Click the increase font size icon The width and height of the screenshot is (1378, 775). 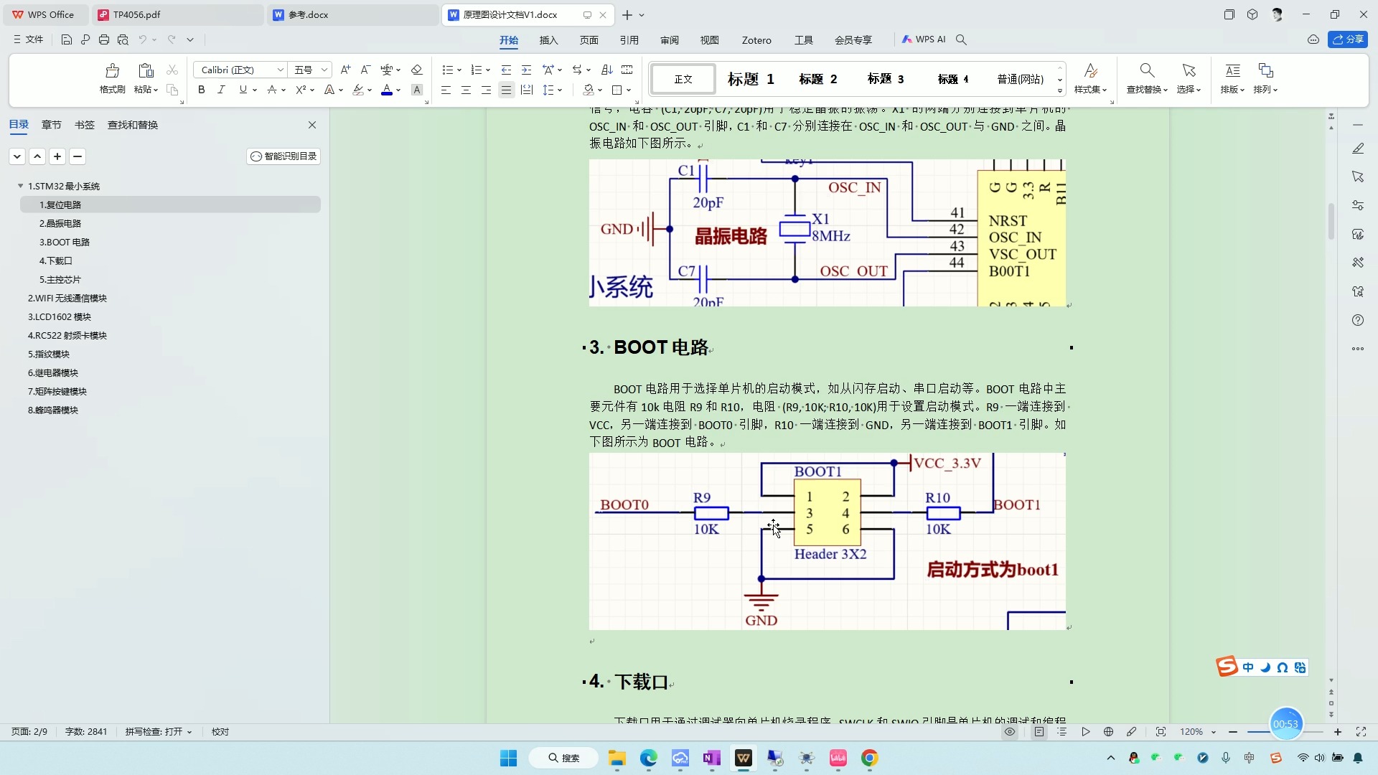pos(345,70)
